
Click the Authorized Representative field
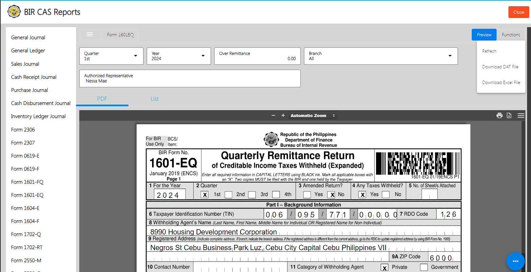tap(190, 78)
